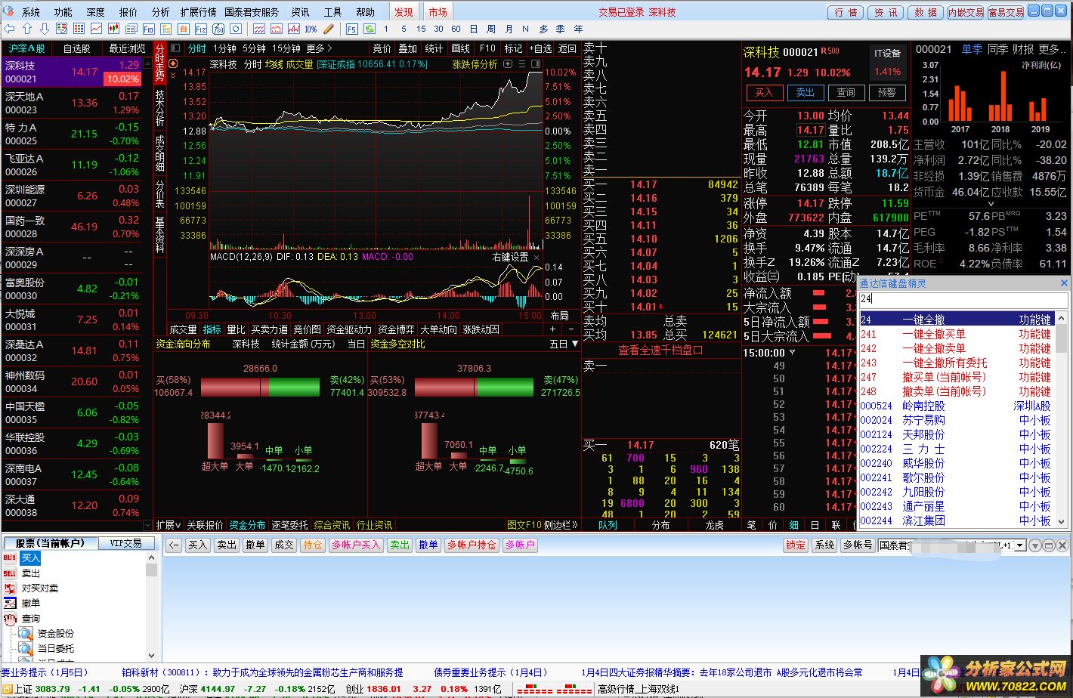Screen dimensions: 1073x698
Task: Click the 持仓 holdings button
Action: (x=312, y=545)
